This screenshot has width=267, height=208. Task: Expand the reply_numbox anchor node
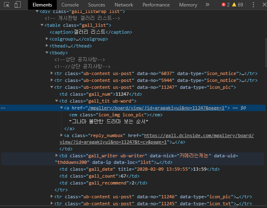61,135
